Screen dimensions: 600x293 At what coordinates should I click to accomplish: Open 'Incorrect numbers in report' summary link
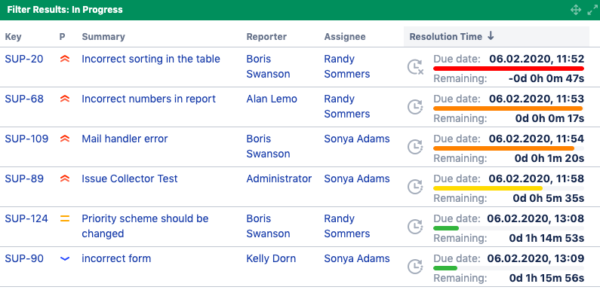[x=149, y=99]
